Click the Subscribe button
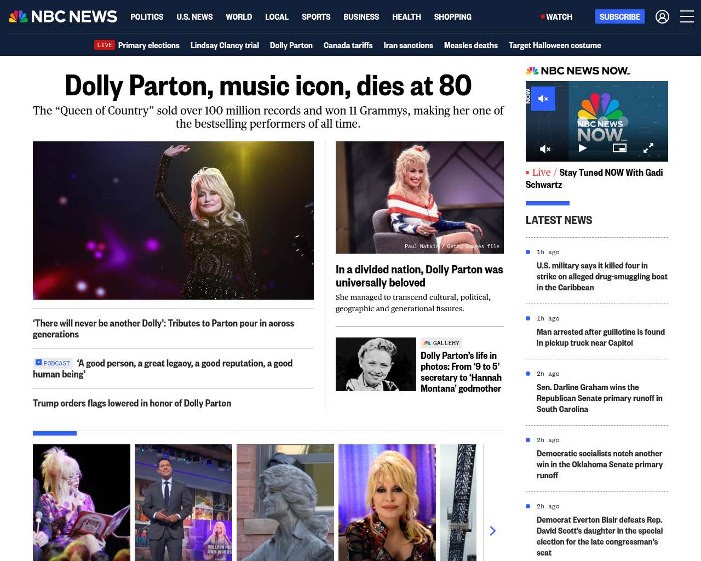Screen dimensions: 701x561 point(620,16)
